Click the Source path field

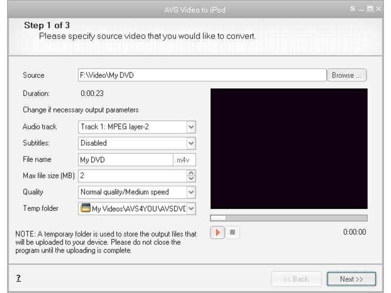202,75
